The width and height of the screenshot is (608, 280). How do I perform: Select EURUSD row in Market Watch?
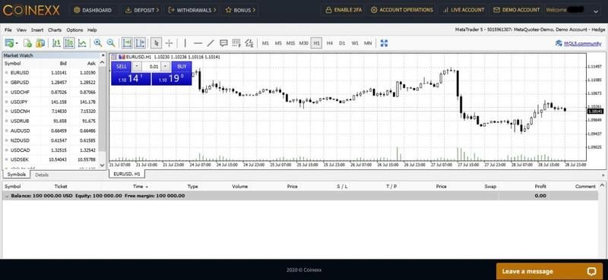[50, 73]
